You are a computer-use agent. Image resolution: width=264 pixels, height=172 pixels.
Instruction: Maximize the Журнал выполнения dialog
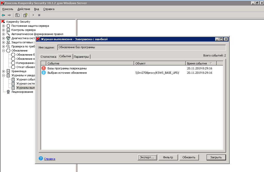click(221, 39)
